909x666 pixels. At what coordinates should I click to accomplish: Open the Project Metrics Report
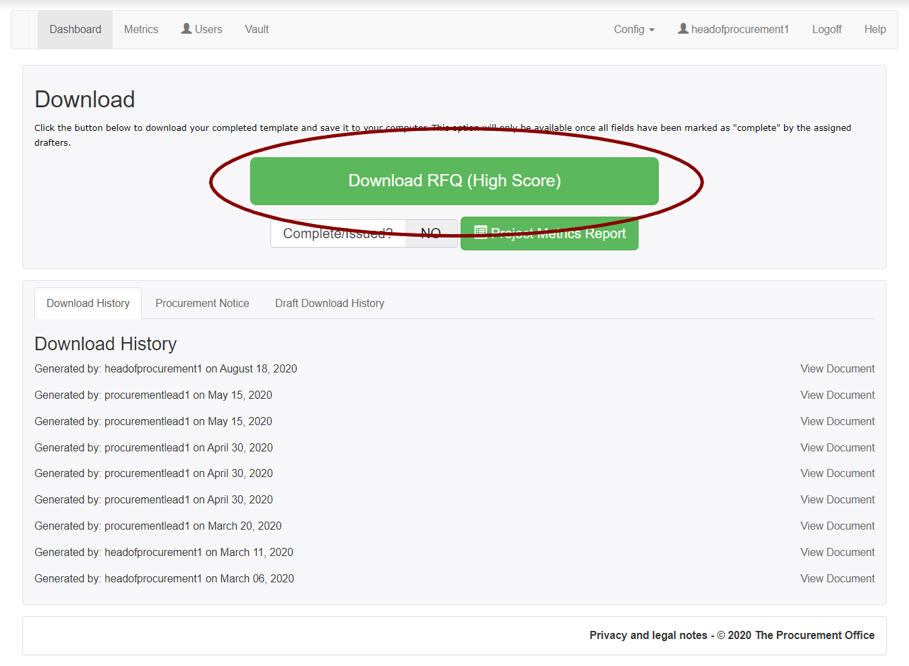point(549,233)
